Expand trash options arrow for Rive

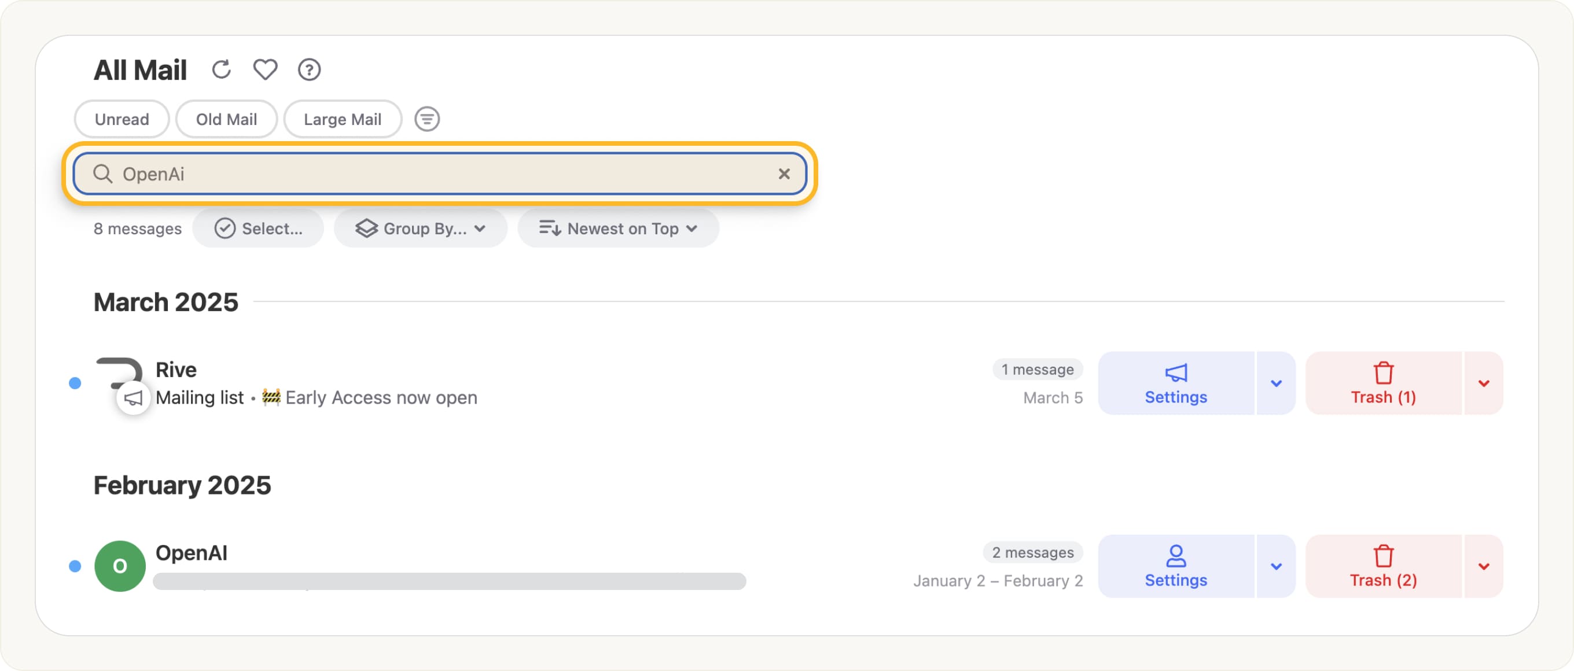tap(1484, 384)
